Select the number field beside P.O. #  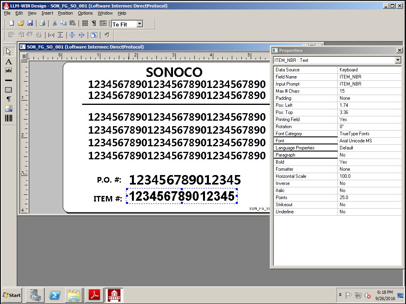pyautogui.click(x=185, y=180)
